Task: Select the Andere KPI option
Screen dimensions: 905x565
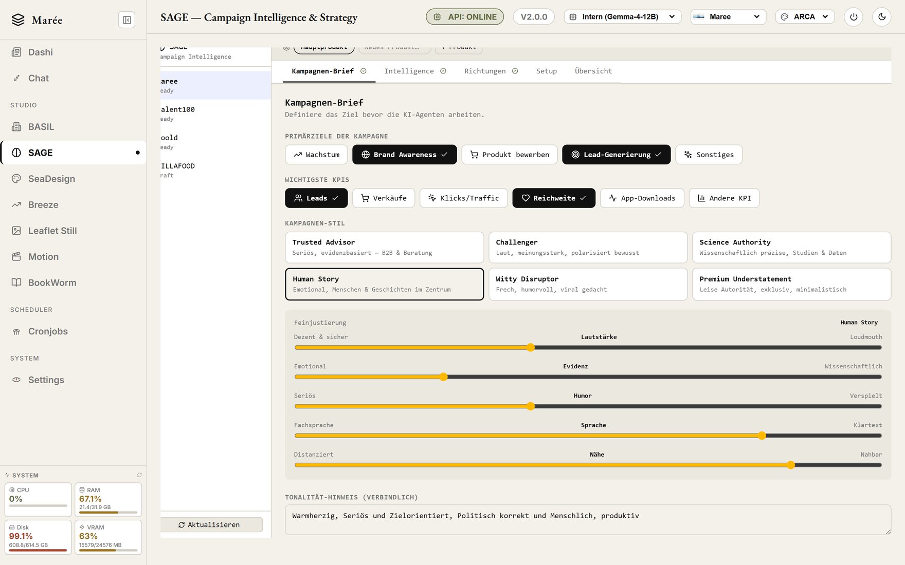Action: [724, 198]
